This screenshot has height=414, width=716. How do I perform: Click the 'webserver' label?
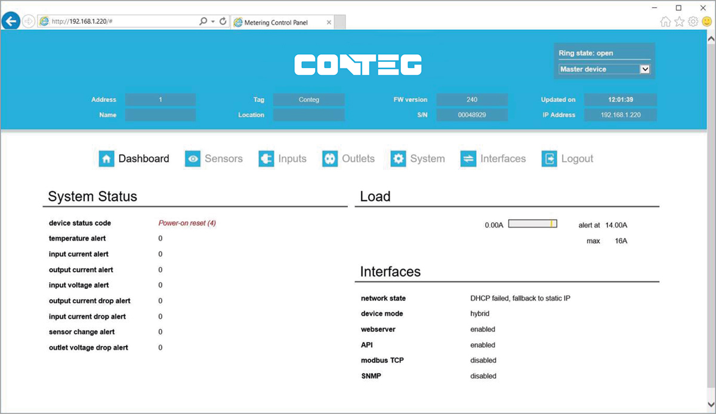point(378,329)
